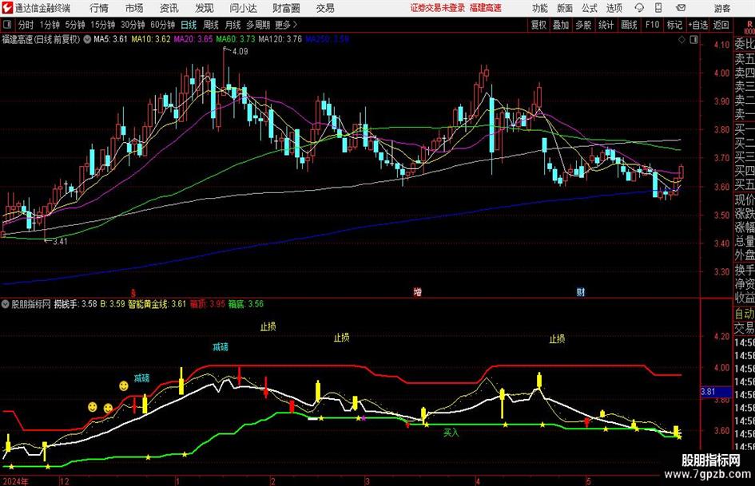Image resolution: width=755 pixels, height=486 pixels.
Task: Open the 版面 menu
Action: coord(564,8)
